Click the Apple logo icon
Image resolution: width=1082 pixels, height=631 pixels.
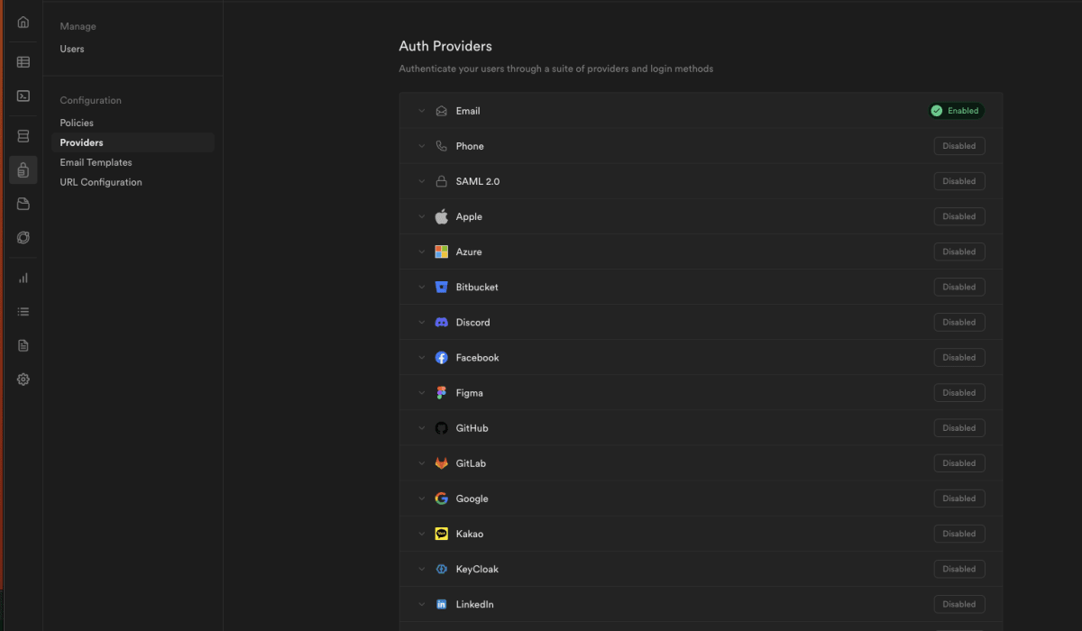441,216
